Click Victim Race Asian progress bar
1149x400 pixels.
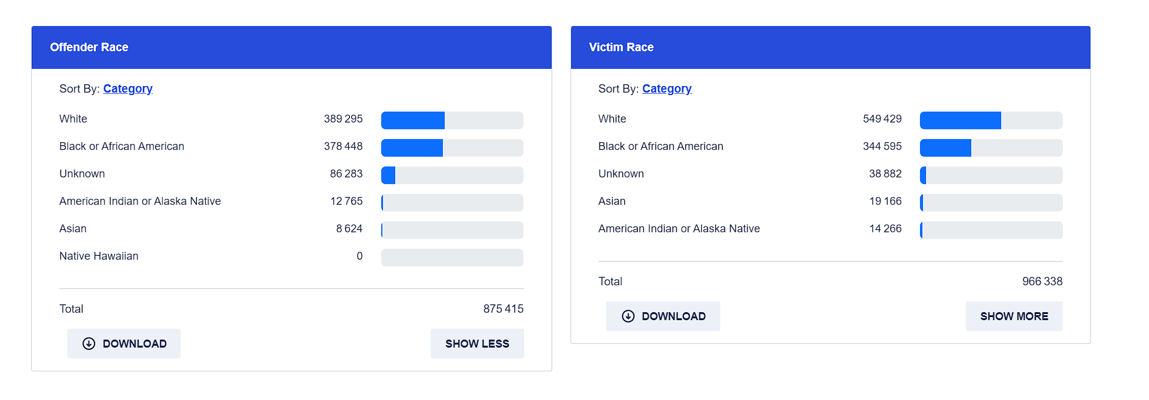[991, 202]
